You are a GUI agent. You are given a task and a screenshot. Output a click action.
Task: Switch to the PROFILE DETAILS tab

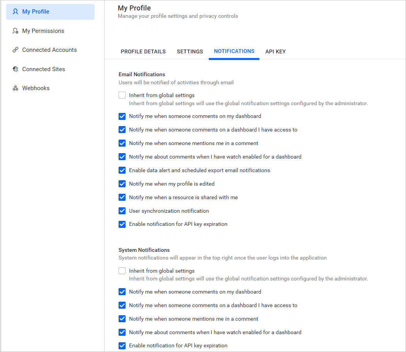tap(143, 51)
